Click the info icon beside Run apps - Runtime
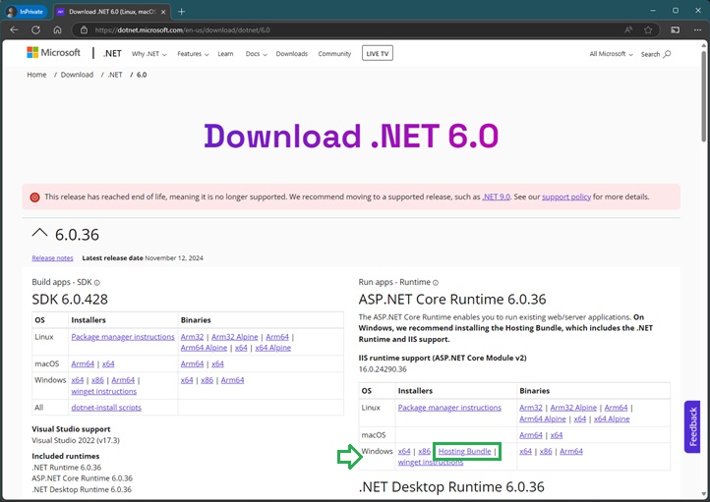710x502 pixels. pyautogui.click(x=436, y=283)
